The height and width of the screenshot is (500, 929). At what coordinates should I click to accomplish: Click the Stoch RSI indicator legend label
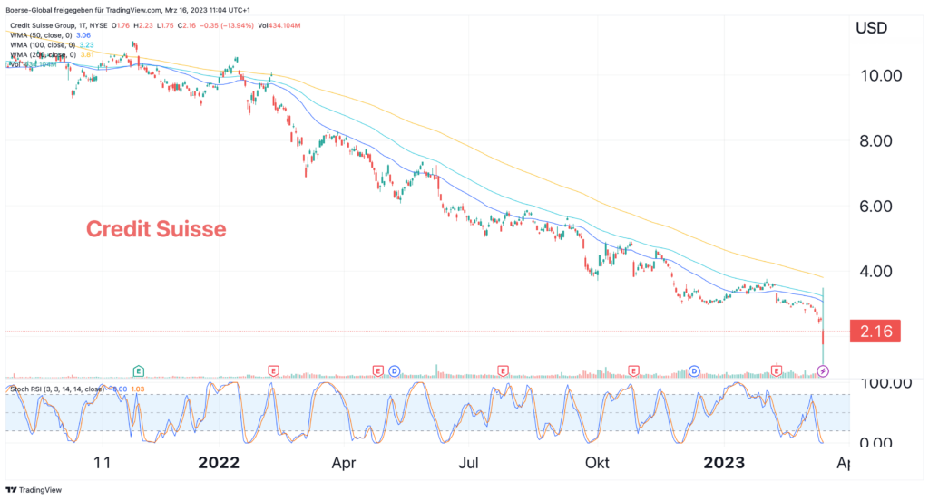tap(54, 389)
